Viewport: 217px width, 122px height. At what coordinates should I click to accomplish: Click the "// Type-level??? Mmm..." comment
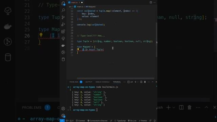(x=91, y=36)
